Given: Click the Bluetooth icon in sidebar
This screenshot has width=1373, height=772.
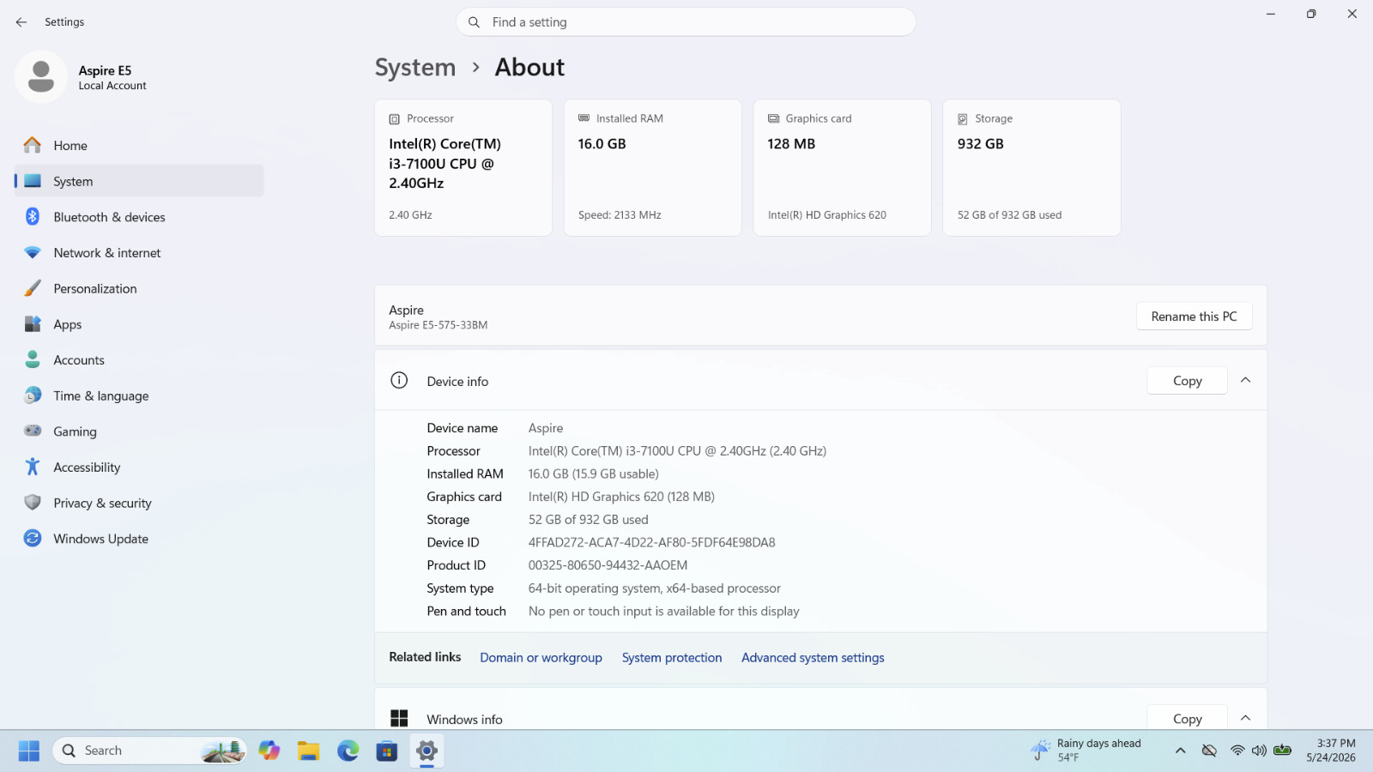Looking at the screenshot, I should click(x=33, y=216).
